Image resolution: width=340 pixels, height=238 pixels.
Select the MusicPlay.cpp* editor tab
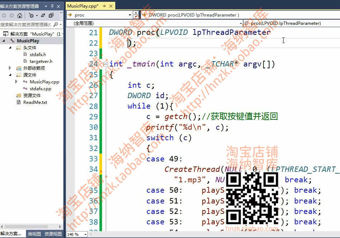(83, 6)
